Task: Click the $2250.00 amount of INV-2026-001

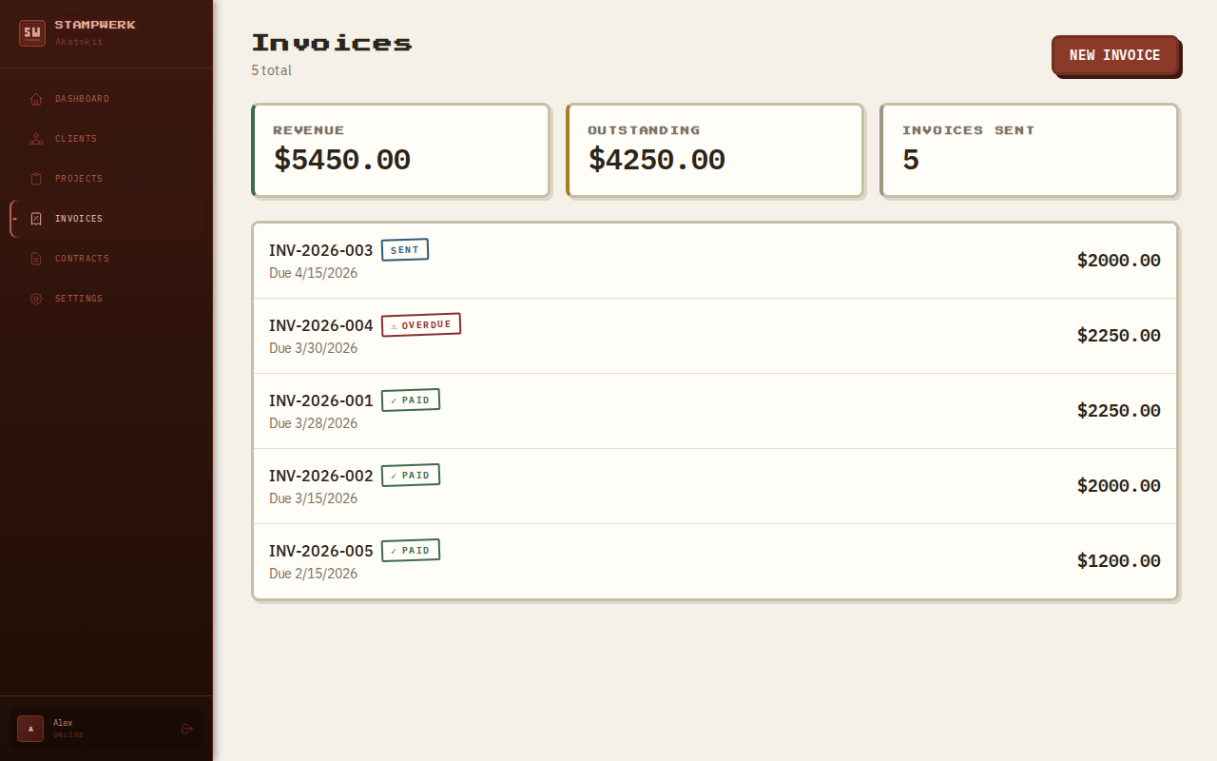Action: point(1119,411)
